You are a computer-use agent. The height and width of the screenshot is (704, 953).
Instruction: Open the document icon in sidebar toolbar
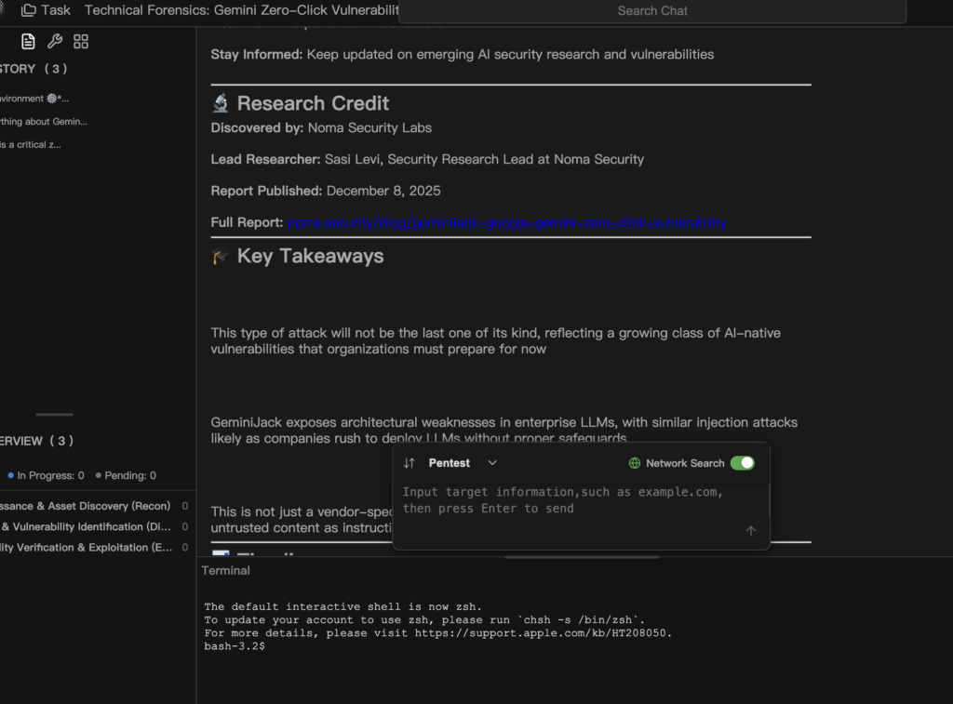[x=29, y=42]
